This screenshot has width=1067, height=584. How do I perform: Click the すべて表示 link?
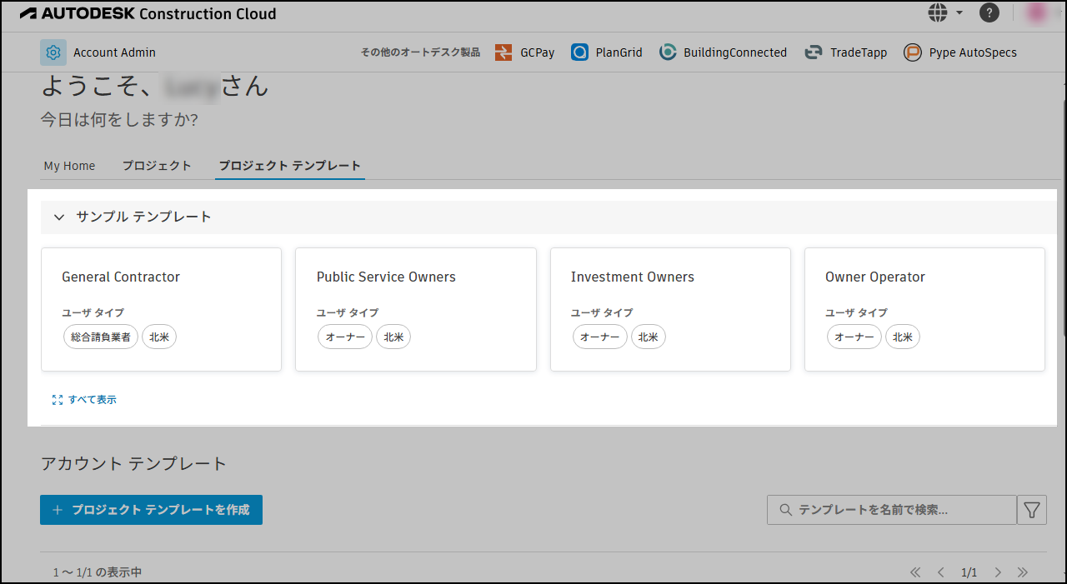[93, 400]
